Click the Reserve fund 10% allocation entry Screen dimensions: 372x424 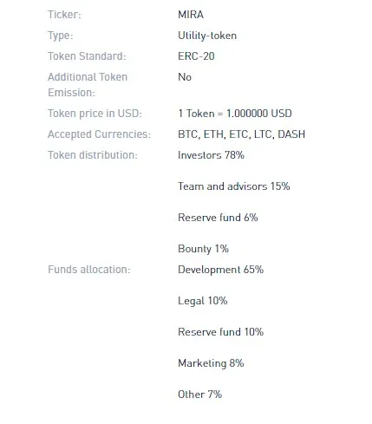pos(221,332)
